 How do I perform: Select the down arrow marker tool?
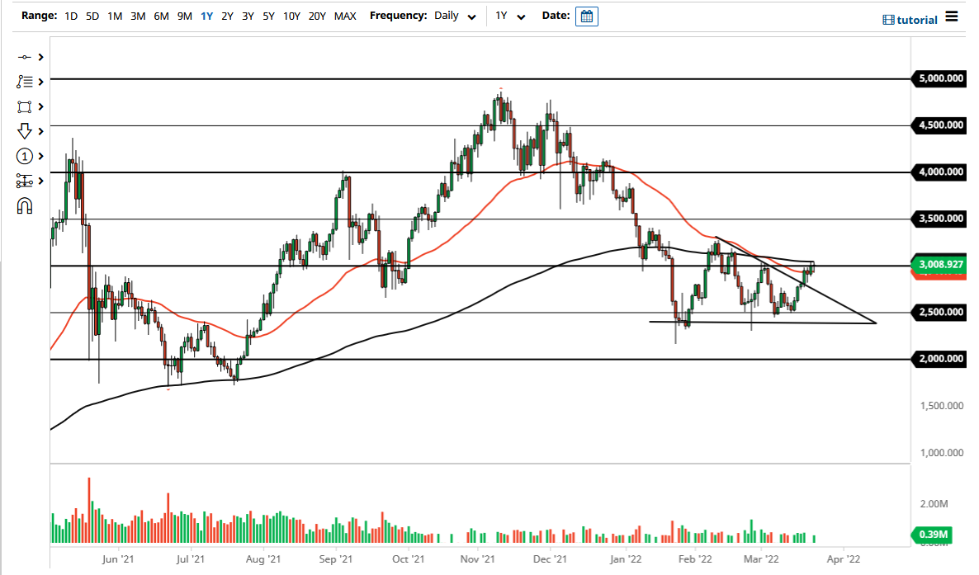pyautogui.click(x=24, y=131)
